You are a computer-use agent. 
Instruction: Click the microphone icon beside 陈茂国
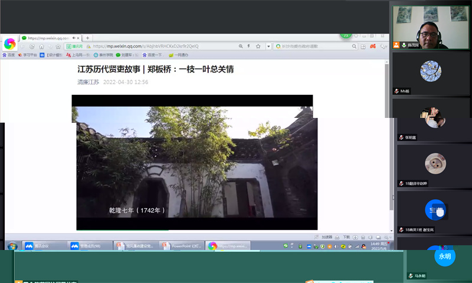click(x=404, y=45)
